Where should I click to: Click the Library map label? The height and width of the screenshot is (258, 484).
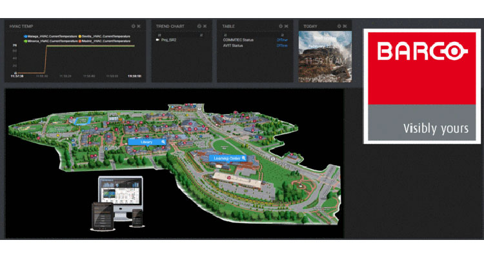(x=147, y=142)
